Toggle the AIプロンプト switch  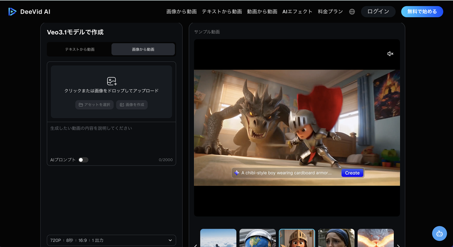click(x=83, y=160)
